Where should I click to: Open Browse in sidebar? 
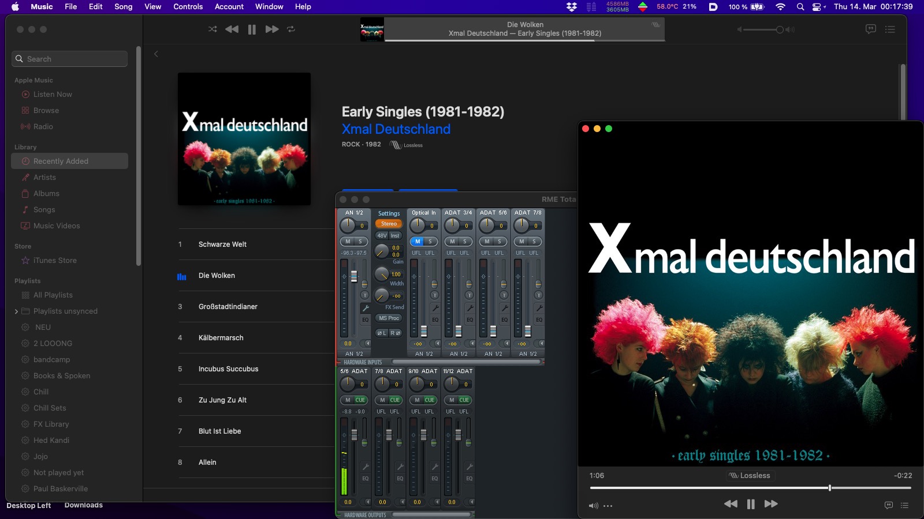click(46, 110)
